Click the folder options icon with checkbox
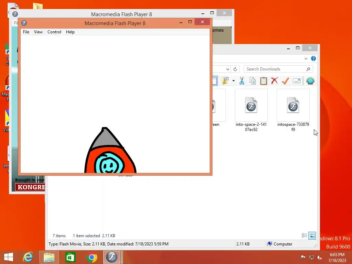The image size is (352, 264). tap(225, 81)
